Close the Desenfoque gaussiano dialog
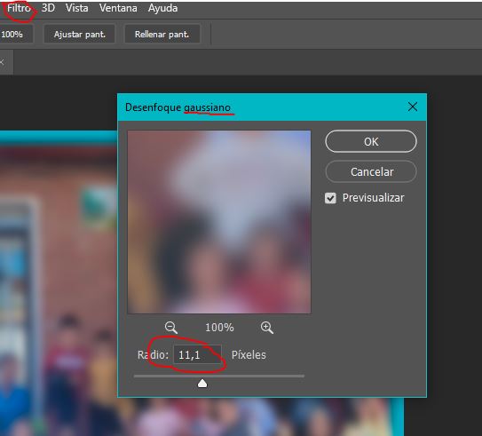The height and width of the screenshot is (436, 482). pyautogui.click(x=413, y=107)
